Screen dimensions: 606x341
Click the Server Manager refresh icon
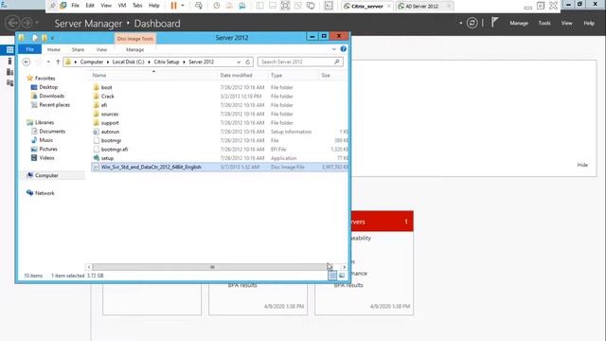click(x=472, y=23)
